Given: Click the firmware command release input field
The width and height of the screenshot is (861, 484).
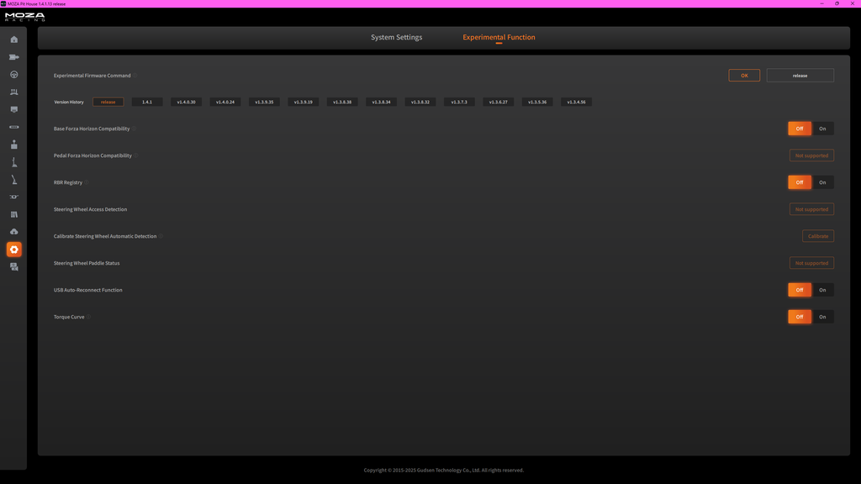Looking at the screenshot, I should tap(800, 75).
